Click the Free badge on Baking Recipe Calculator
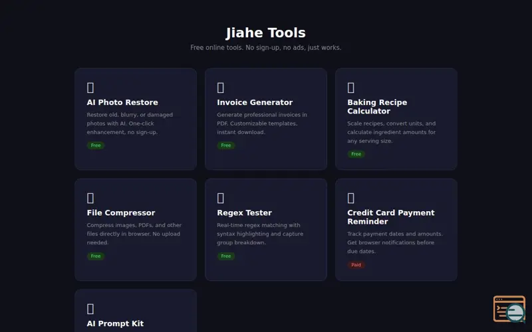532x332 pixels. pyautogui.click(x=356, y=154)
